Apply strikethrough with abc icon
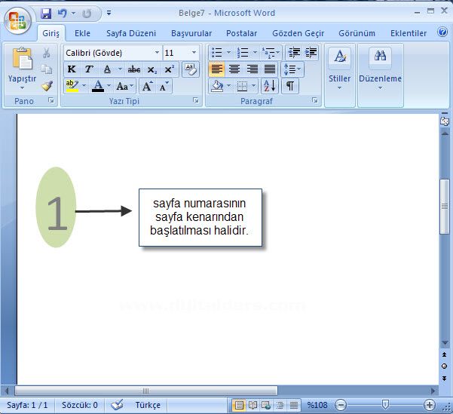Image resolution: width=453 pixels, height=414 pixels. pos(134,69)
